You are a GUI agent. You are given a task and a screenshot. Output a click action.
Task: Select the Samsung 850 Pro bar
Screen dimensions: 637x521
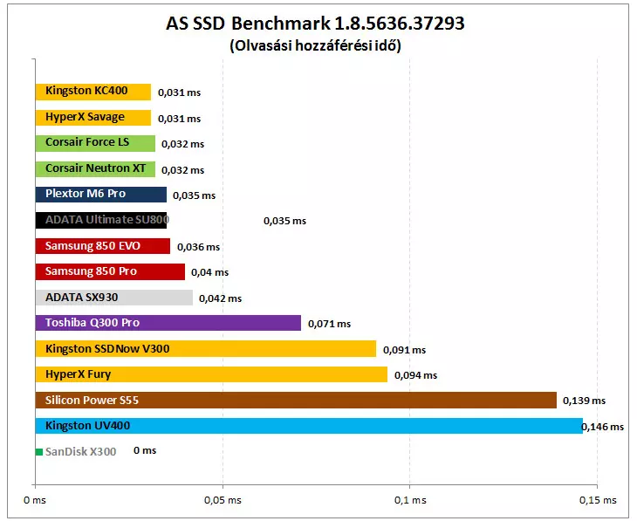click(110, 272)
